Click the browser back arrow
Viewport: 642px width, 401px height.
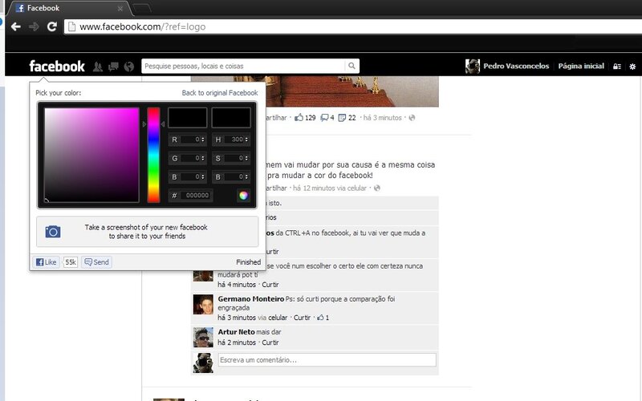click(16, 27)
